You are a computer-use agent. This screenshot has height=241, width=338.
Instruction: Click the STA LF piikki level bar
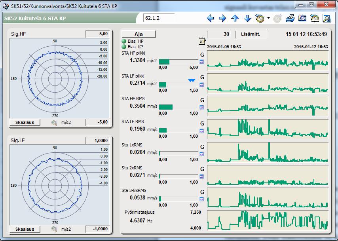point(178,85)
